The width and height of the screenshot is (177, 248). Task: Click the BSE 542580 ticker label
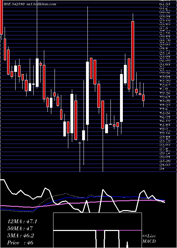(x=14, y=4)
